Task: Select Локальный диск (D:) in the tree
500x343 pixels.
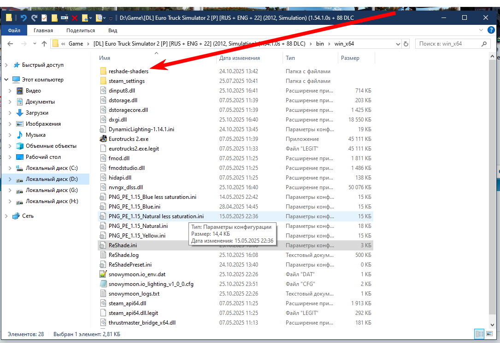Action: [x=52, y=179]
